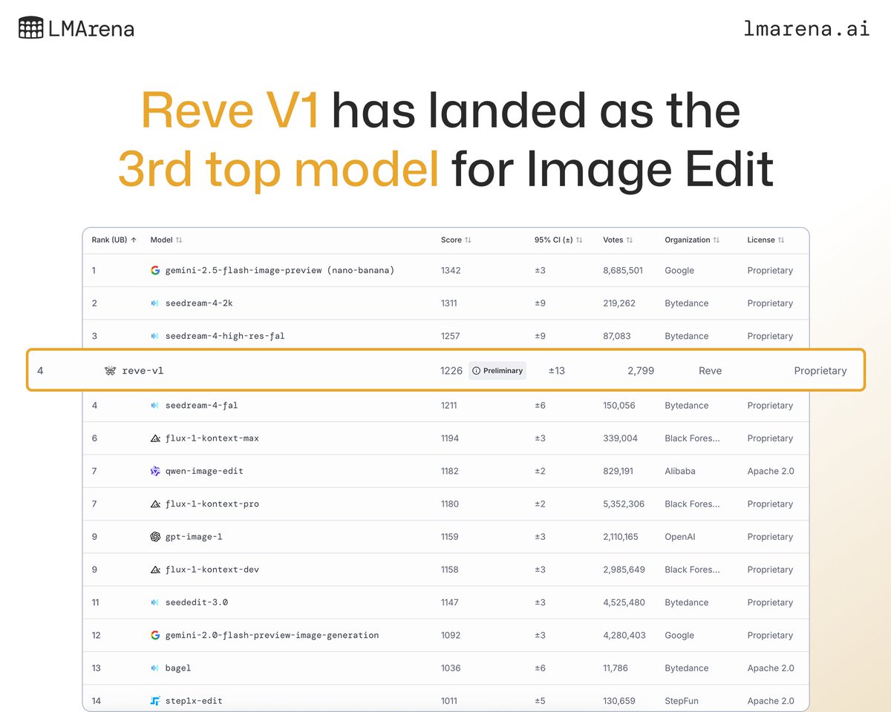Click the Bytedance icon beside bagel

[x=155, y=668]
